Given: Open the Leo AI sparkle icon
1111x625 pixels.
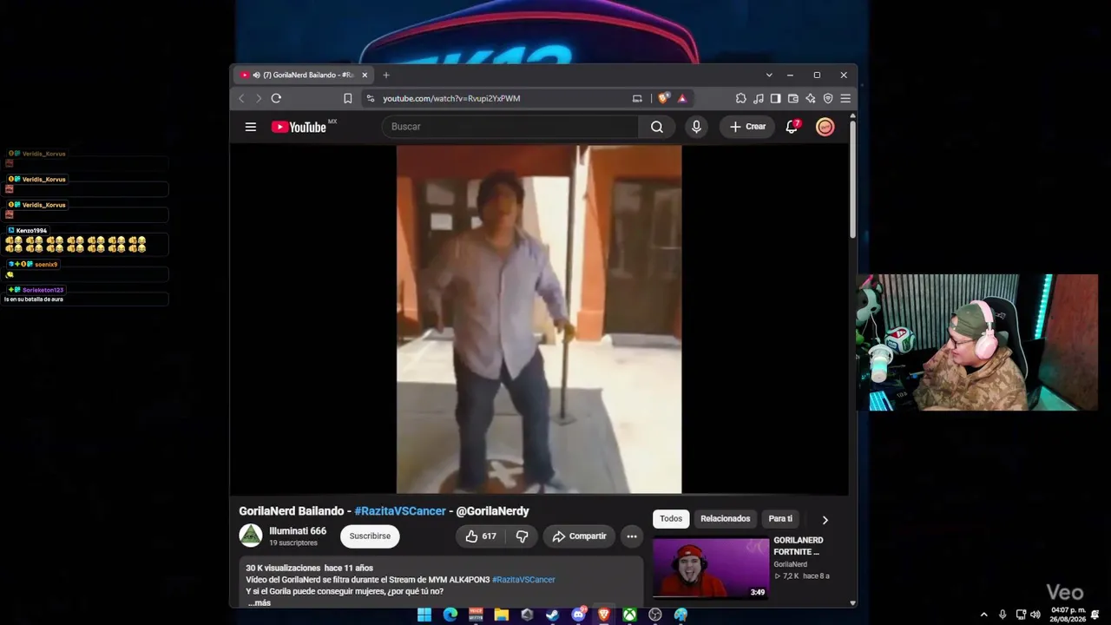Looking at the screenshot, I should click(810, 98).
